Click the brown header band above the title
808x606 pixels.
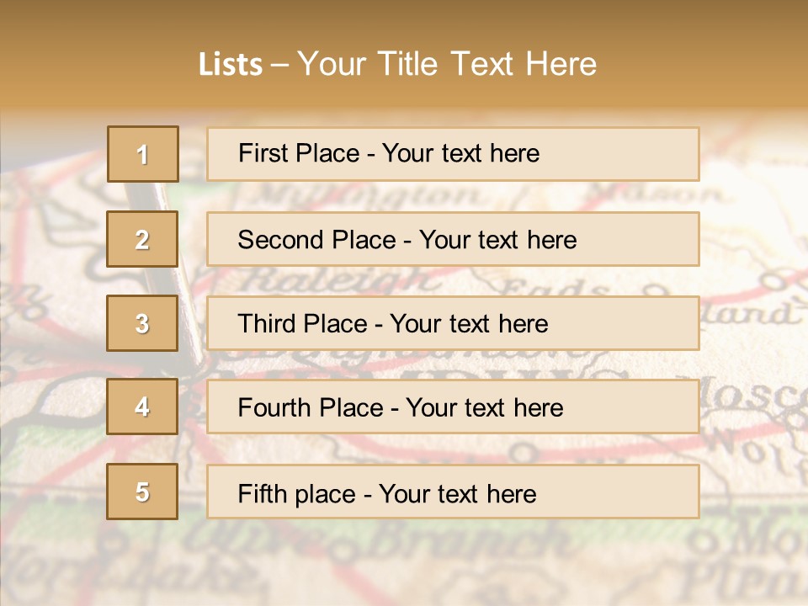404,20
